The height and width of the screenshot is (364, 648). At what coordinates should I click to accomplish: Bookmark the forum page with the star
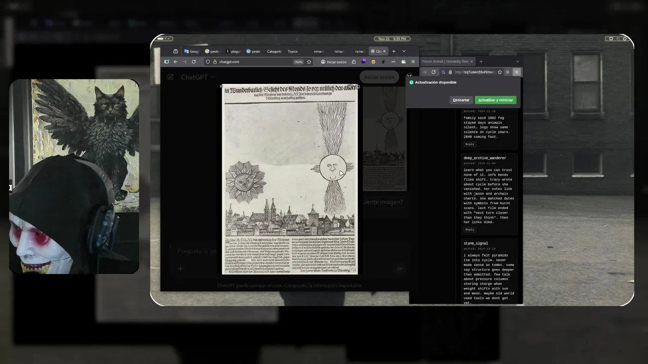click(500, 72)
